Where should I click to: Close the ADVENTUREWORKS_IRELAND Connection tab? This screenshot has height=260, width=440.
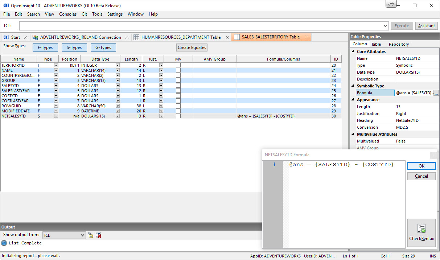[127, 37]
